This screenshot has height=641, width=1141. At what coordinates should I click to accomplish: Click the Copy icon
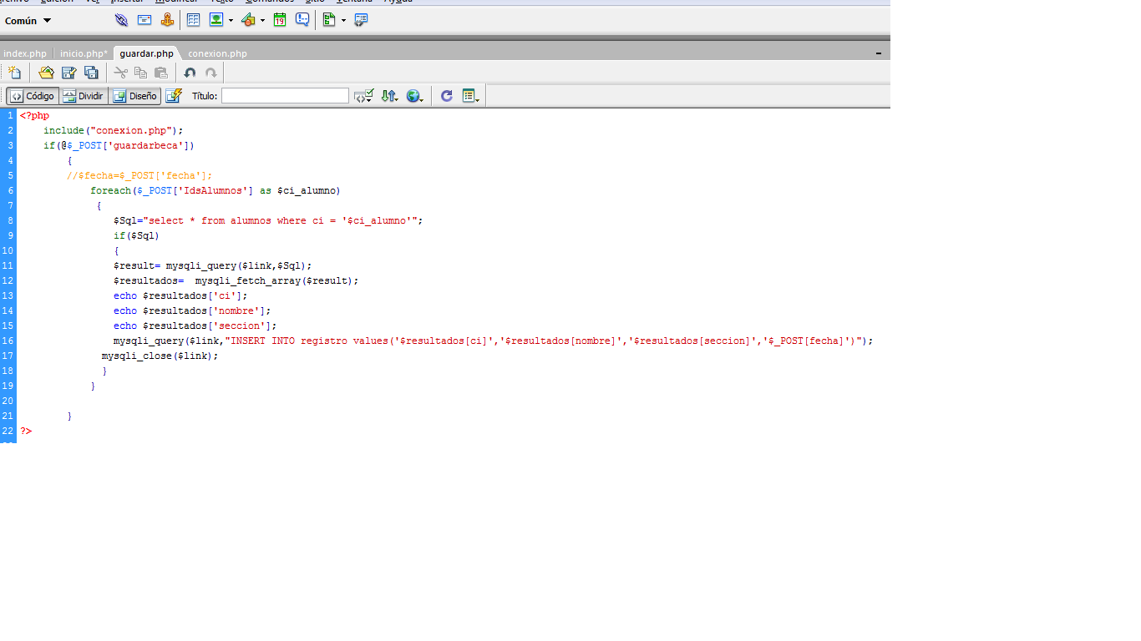(140, 73)
